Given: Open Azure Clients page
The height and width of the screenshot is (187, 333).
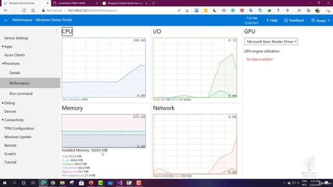Looking at the screenshot, I should tap(15, 55).
